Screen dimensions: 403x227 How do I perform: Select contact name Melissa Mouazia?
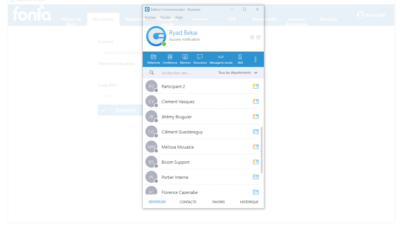pos(177,147)
